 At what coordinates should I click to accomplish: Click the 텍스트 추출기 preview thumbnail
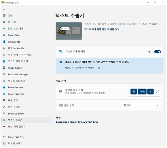pyautogui.click(x=69, y=31)
